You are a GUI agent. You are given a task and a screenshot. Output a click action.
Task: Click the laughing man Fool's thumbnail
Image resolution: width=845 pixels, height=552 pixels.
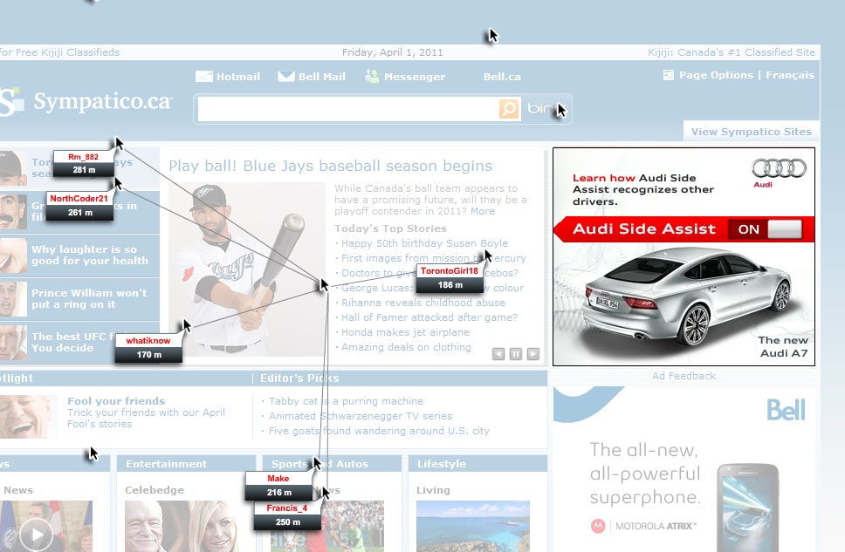[x=28, y=416]
